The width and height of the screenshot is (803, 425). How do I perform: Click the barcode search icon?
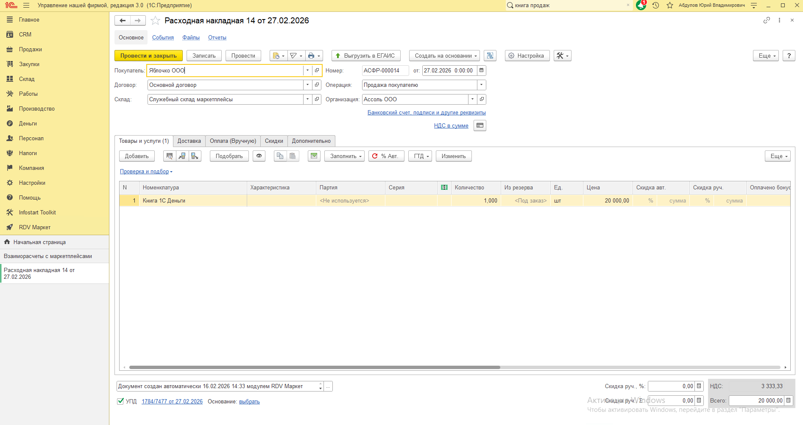click(170, 156)
